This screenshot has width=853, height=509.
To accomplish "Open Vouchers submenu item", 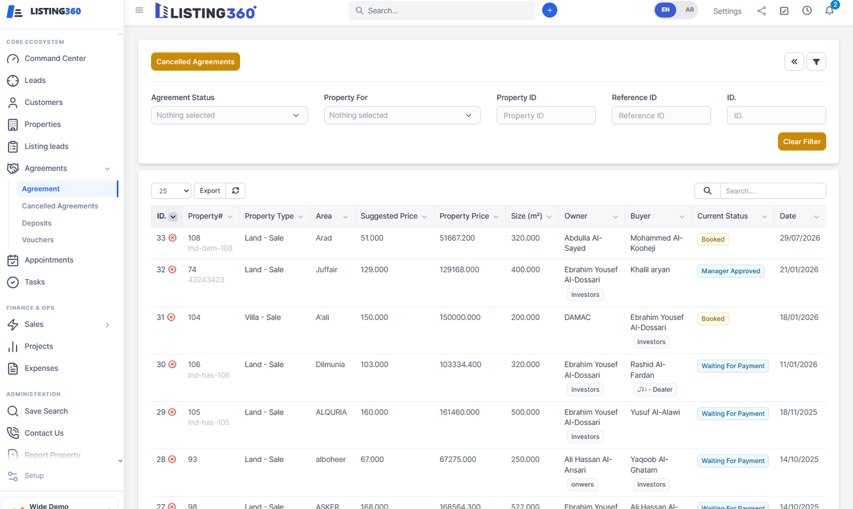I will [38, 240].
